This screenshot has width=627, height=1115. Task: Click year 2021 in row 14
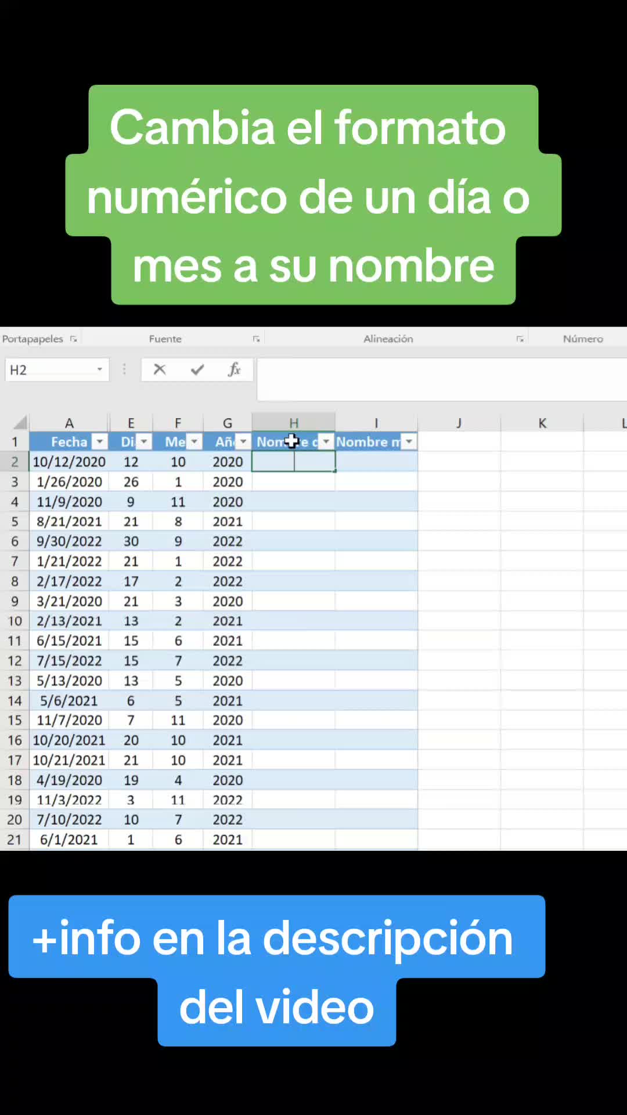tap(228, 700)
